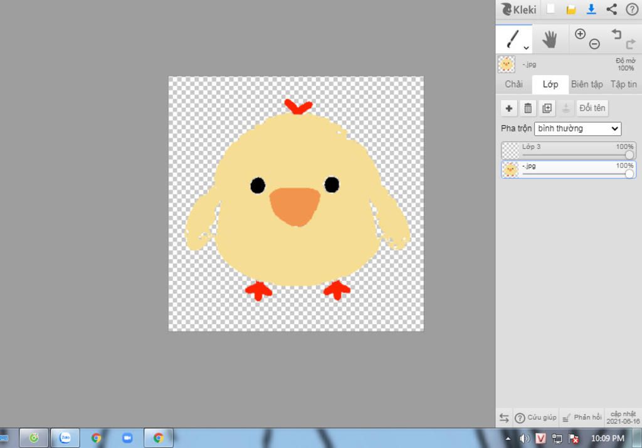642x448 pixels.
Task: Add a new layer
Action: coord(509,108)
